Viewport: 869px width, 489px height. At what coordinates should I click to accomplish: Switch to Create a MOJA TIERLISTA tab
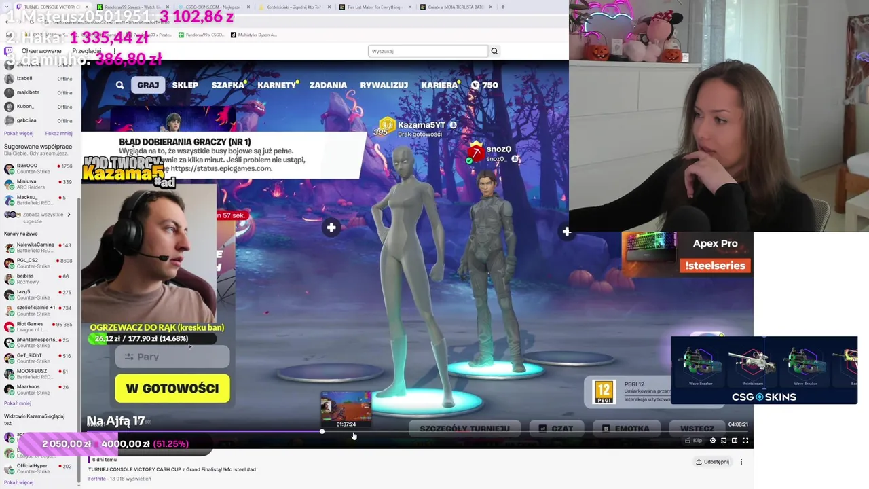[456, 7]
